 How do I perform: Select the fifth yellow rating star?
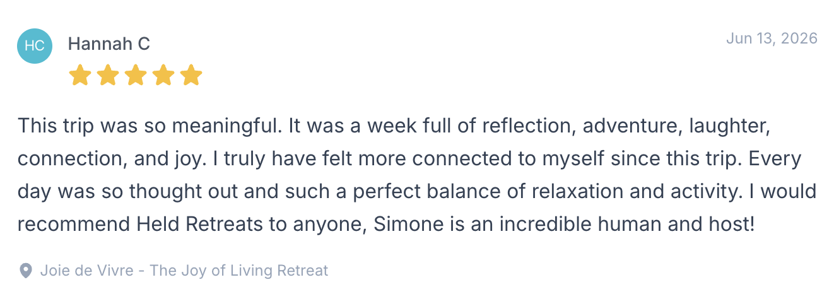[x=191, y=75]
